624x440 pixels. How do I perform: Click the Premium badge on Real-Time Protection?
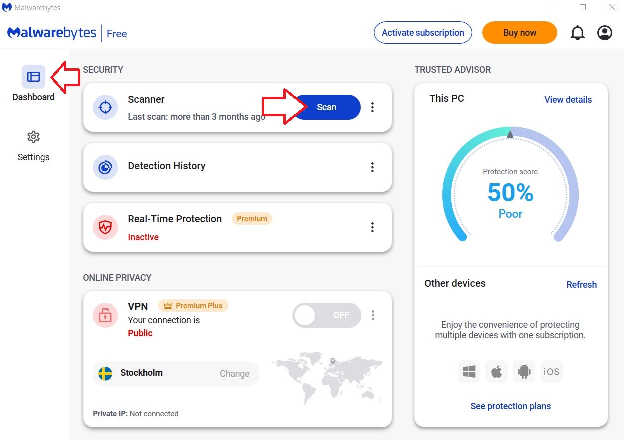point(252,219)
